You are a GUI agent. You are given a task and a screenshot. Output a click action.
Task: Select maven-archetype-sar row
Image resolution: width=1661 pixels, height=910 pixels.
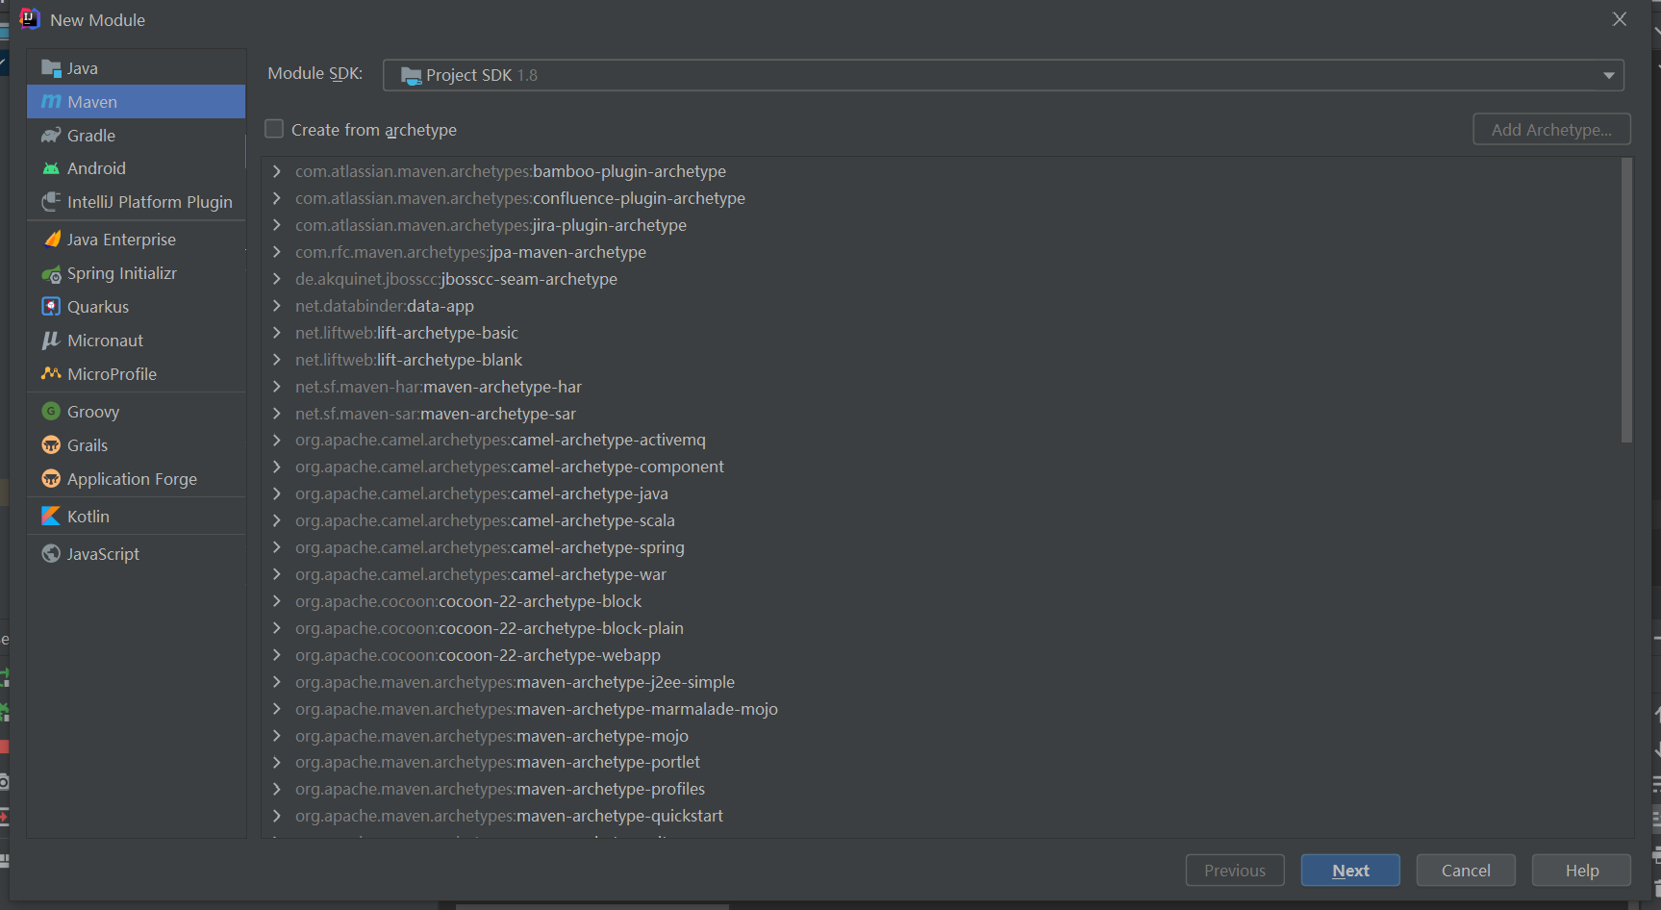pos(941,414)
